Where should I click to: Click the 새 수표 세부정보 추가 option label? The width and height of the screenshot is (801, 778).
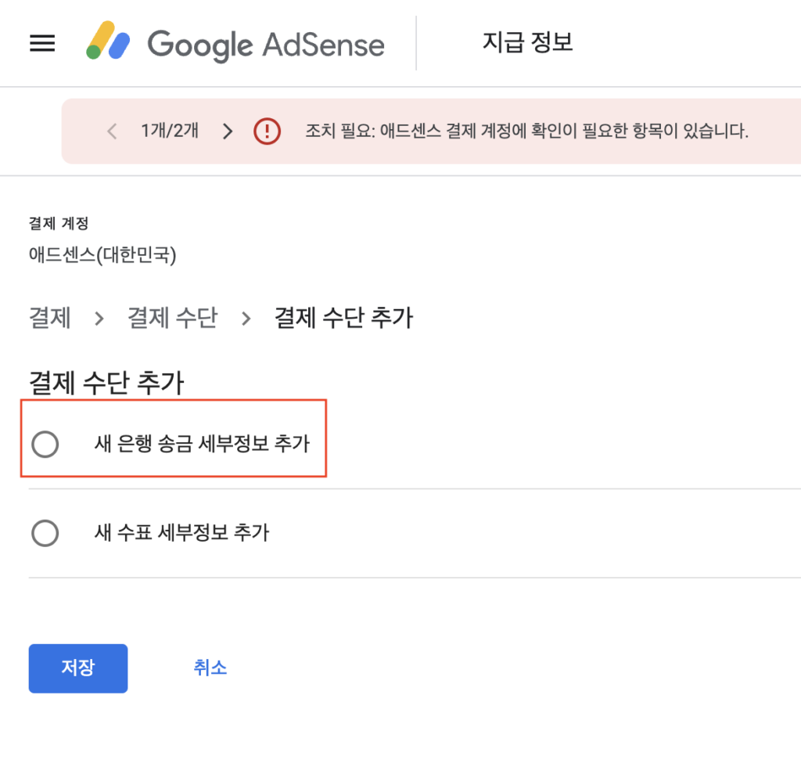point(181,534)
